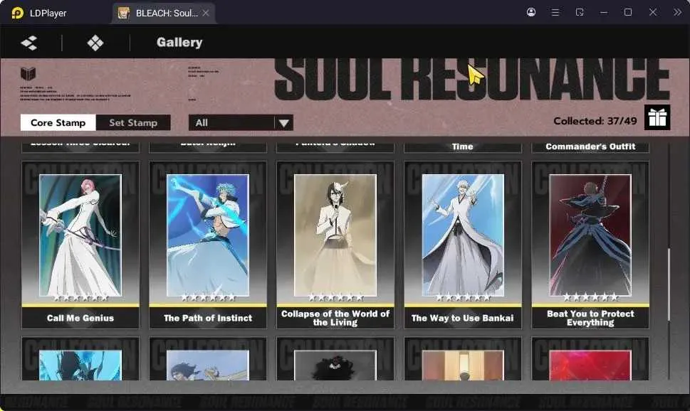The image size is (690, 411).
Task: Switch to the BLEACH: Soul tab
Action: coord(164,14)
